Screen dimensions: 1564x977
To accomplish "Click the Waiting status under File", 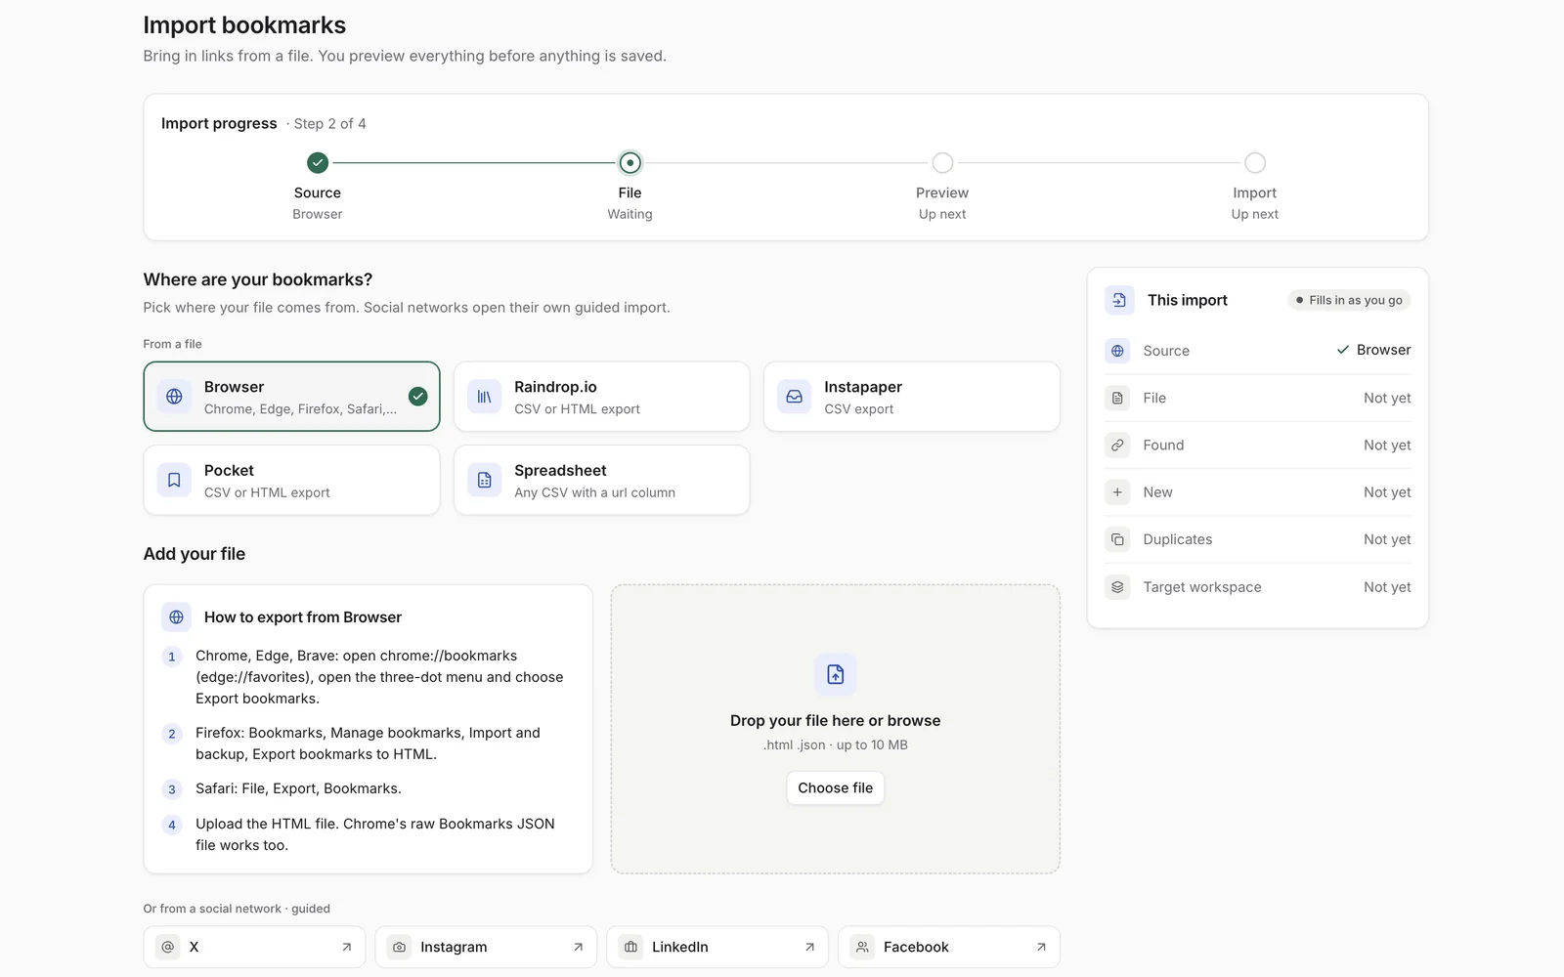I will point(630,214).
